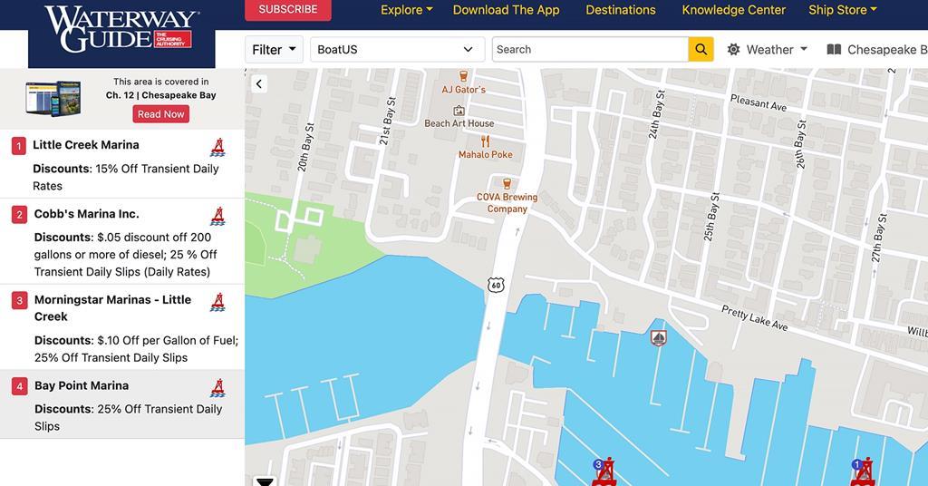
Task: Click map buoy marker number 3
Action: (604, 471)
